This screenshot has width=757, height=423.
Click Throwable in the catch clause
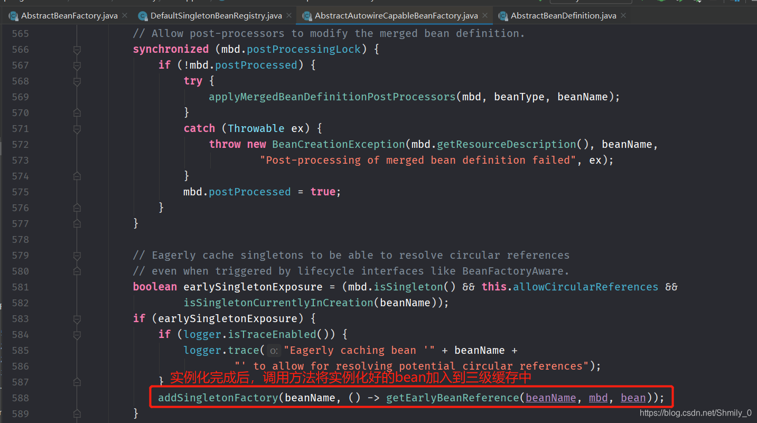click(x=256, y=128)
